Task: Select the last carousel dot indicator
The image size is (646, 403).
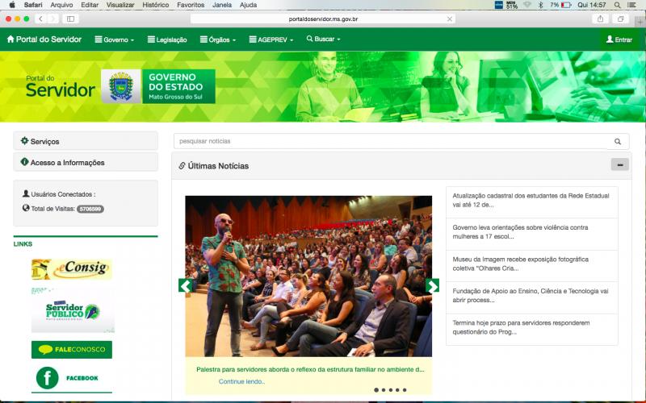Action: tap(405, 390)
